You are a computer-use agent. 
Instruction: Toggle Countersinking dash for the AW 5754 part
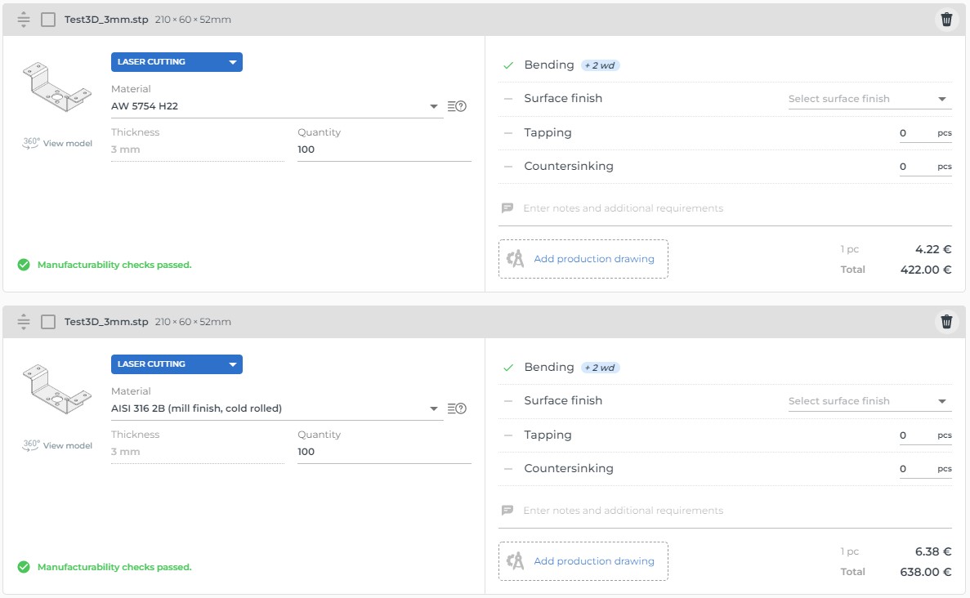pos(508,167)
